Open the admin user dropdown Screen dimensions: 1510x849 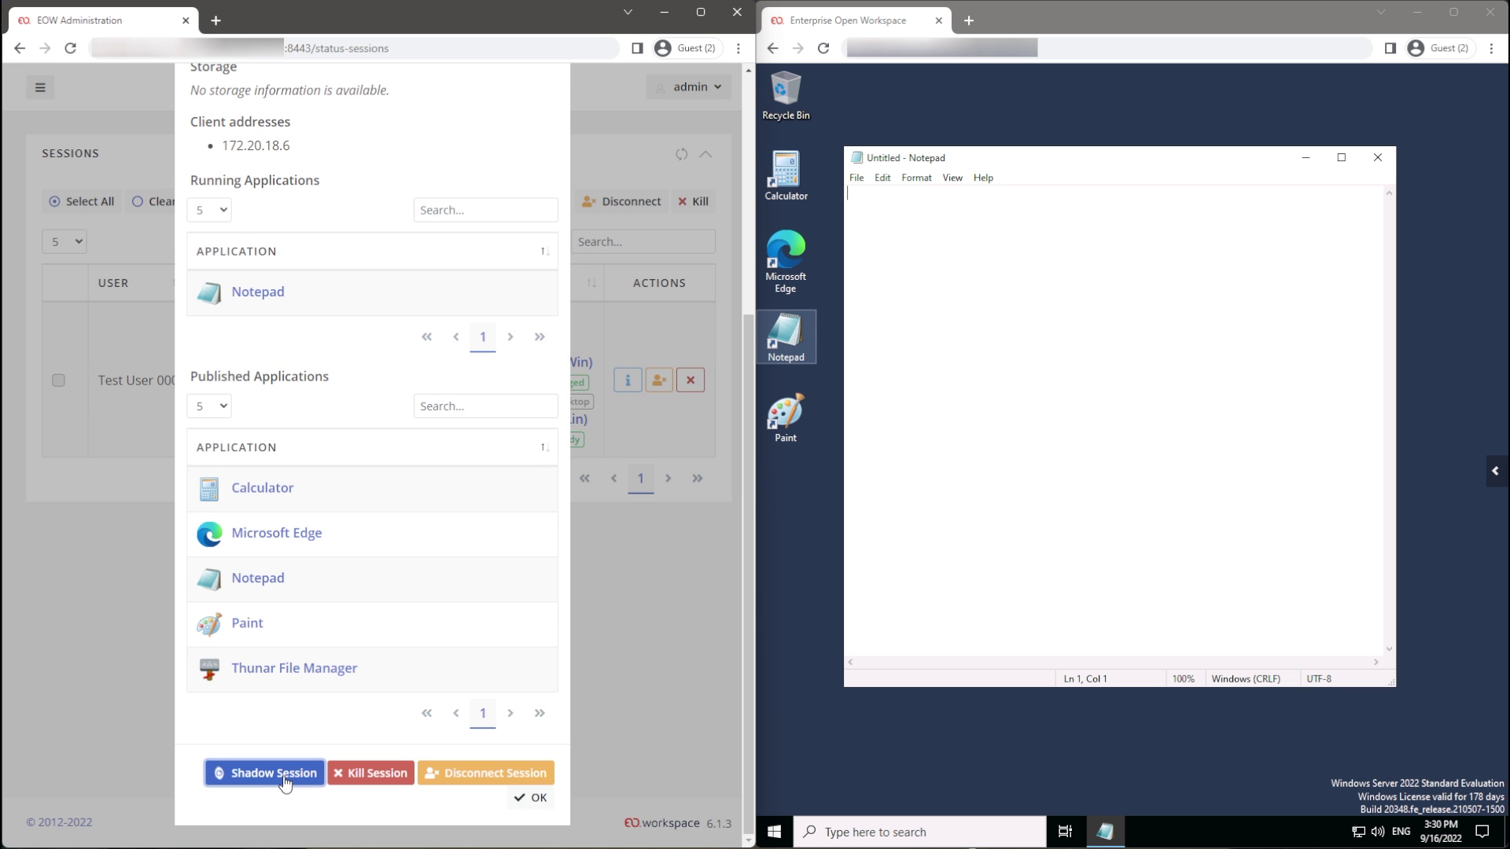click(x=689, y=87)
